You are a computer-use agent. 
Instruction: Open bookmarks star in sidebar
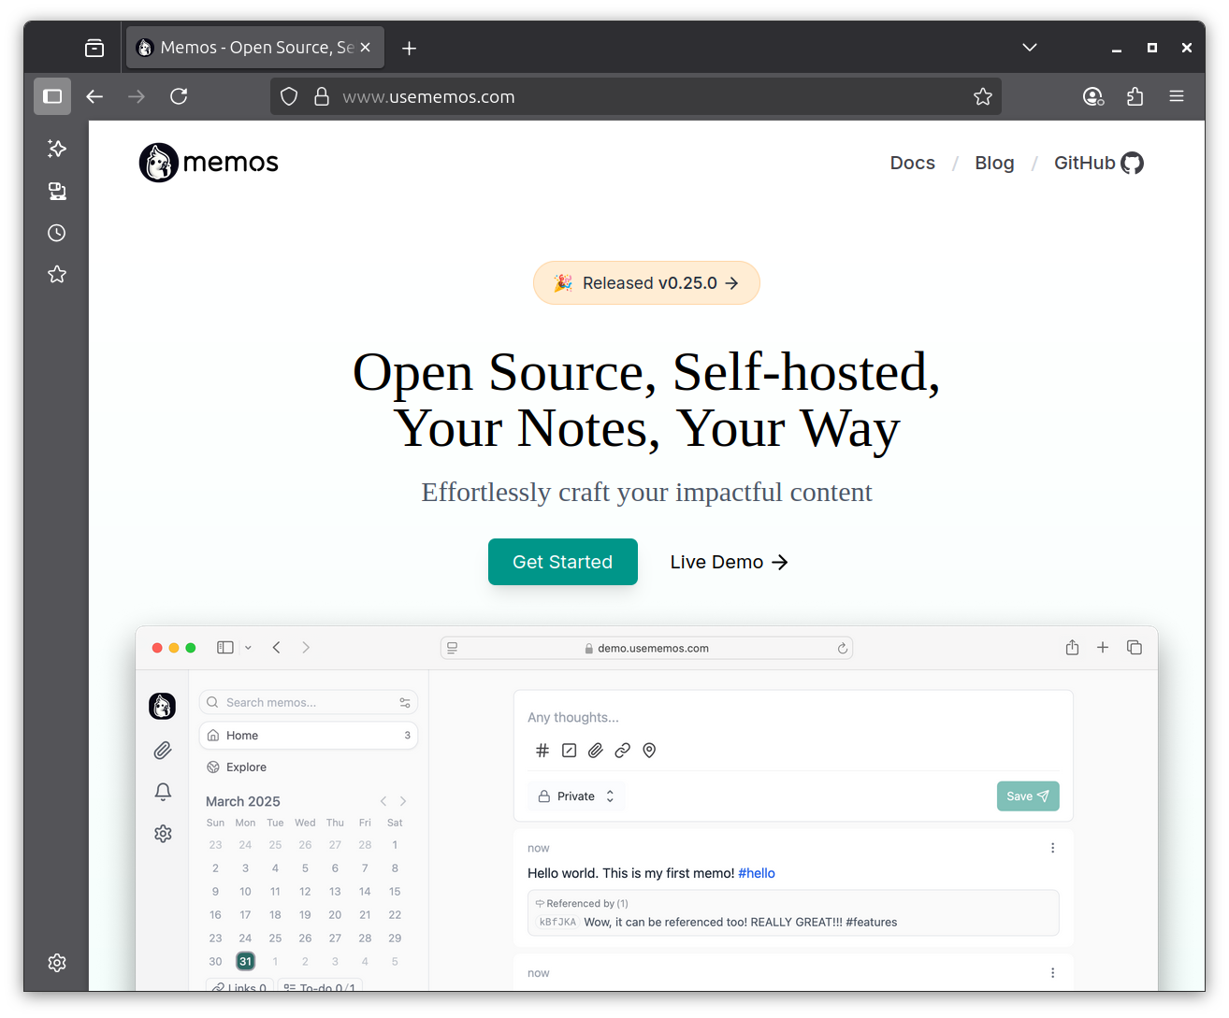click(x=57, y=274)
